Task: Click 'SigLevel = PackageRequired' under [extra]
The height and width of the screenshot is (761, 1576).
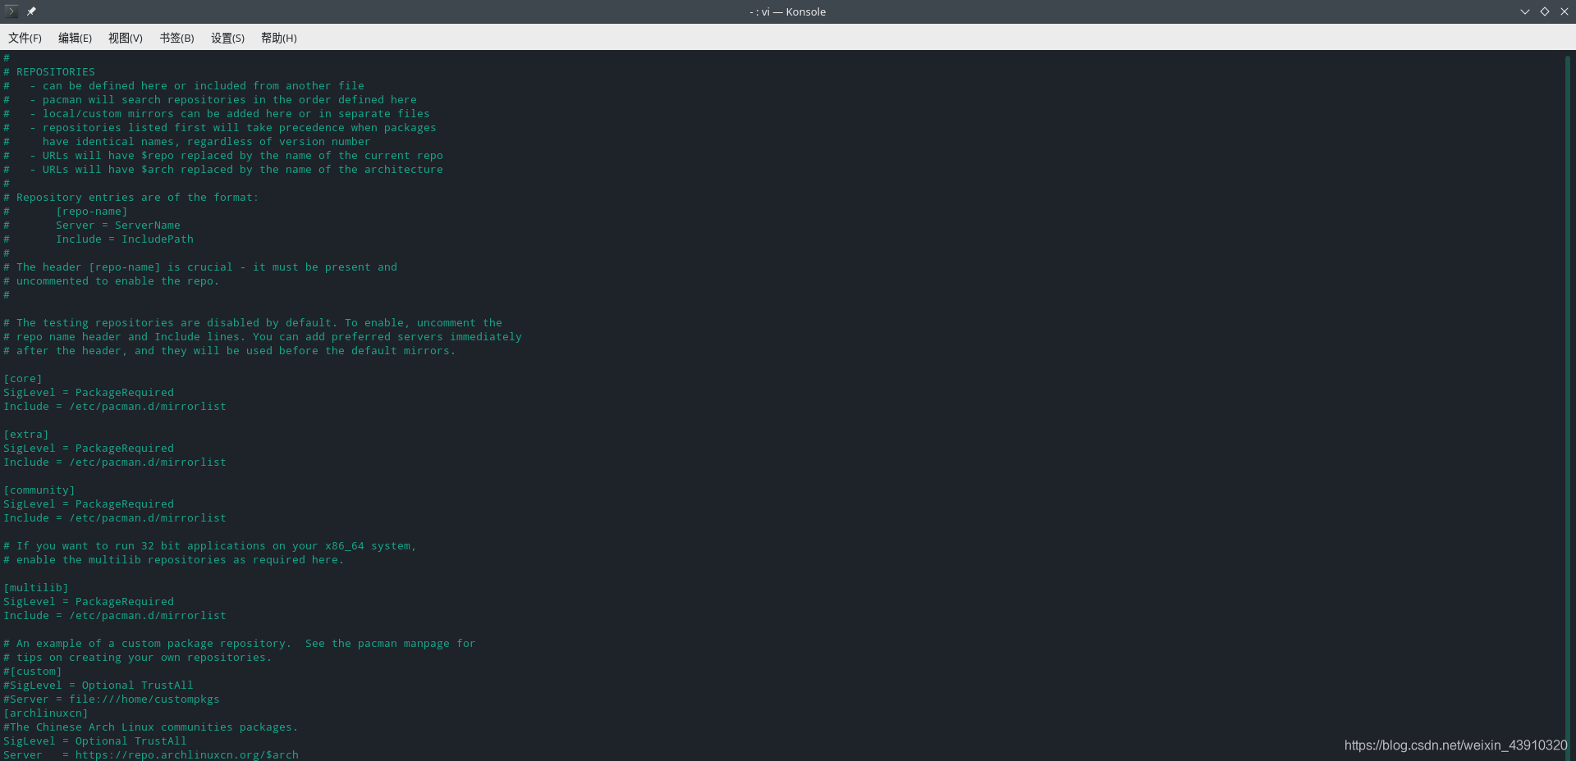Action: coord(89,449)
